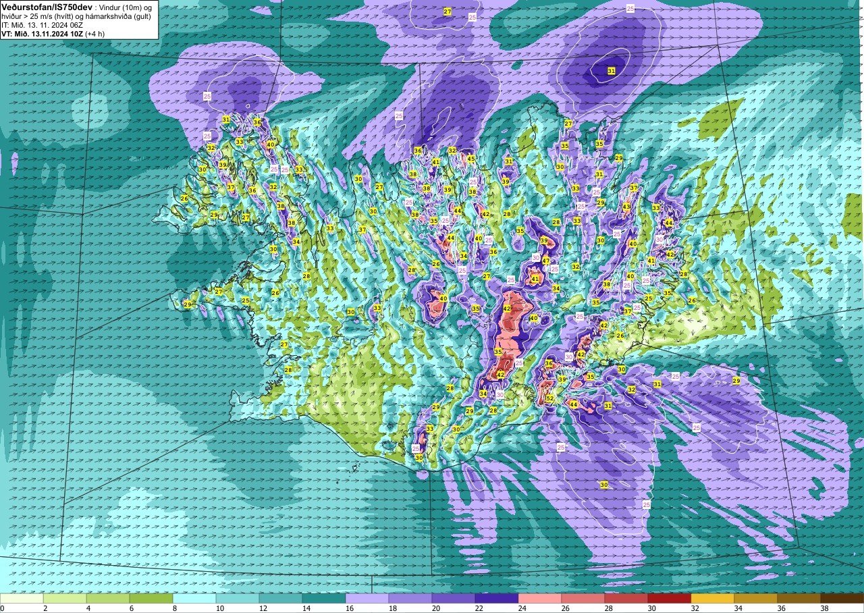Choose the 14–16 dark teal legend swatch
Image resolution: width=864 pixels, height=613 pixels.
(324, 598)
